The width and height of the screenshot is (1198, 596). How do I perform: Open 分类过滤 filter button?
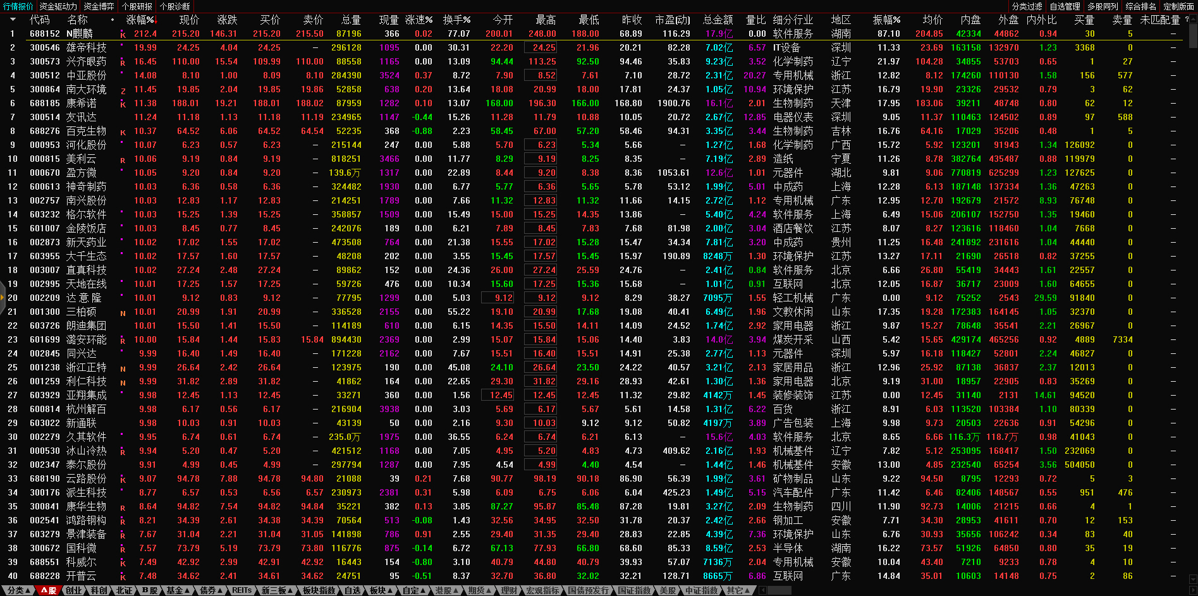pyautogui.click(x=1027, y=6)
